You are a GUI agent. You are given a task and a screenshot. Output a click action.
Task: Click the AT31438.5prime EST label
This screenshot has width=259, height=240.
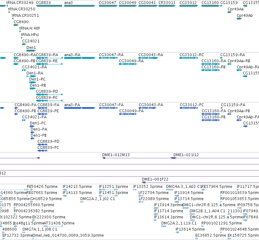(x=59, y=223)
